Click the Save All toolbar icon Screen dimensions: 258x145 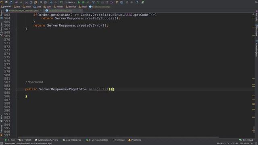6,2
